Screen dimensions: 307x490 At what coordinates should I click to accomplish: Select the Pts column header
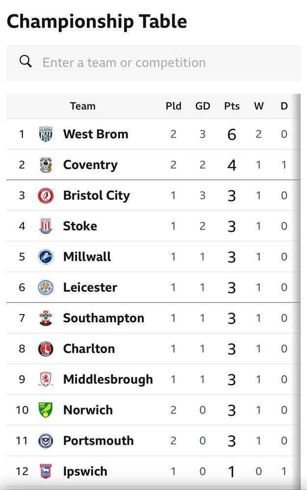(x=231, y=106)
